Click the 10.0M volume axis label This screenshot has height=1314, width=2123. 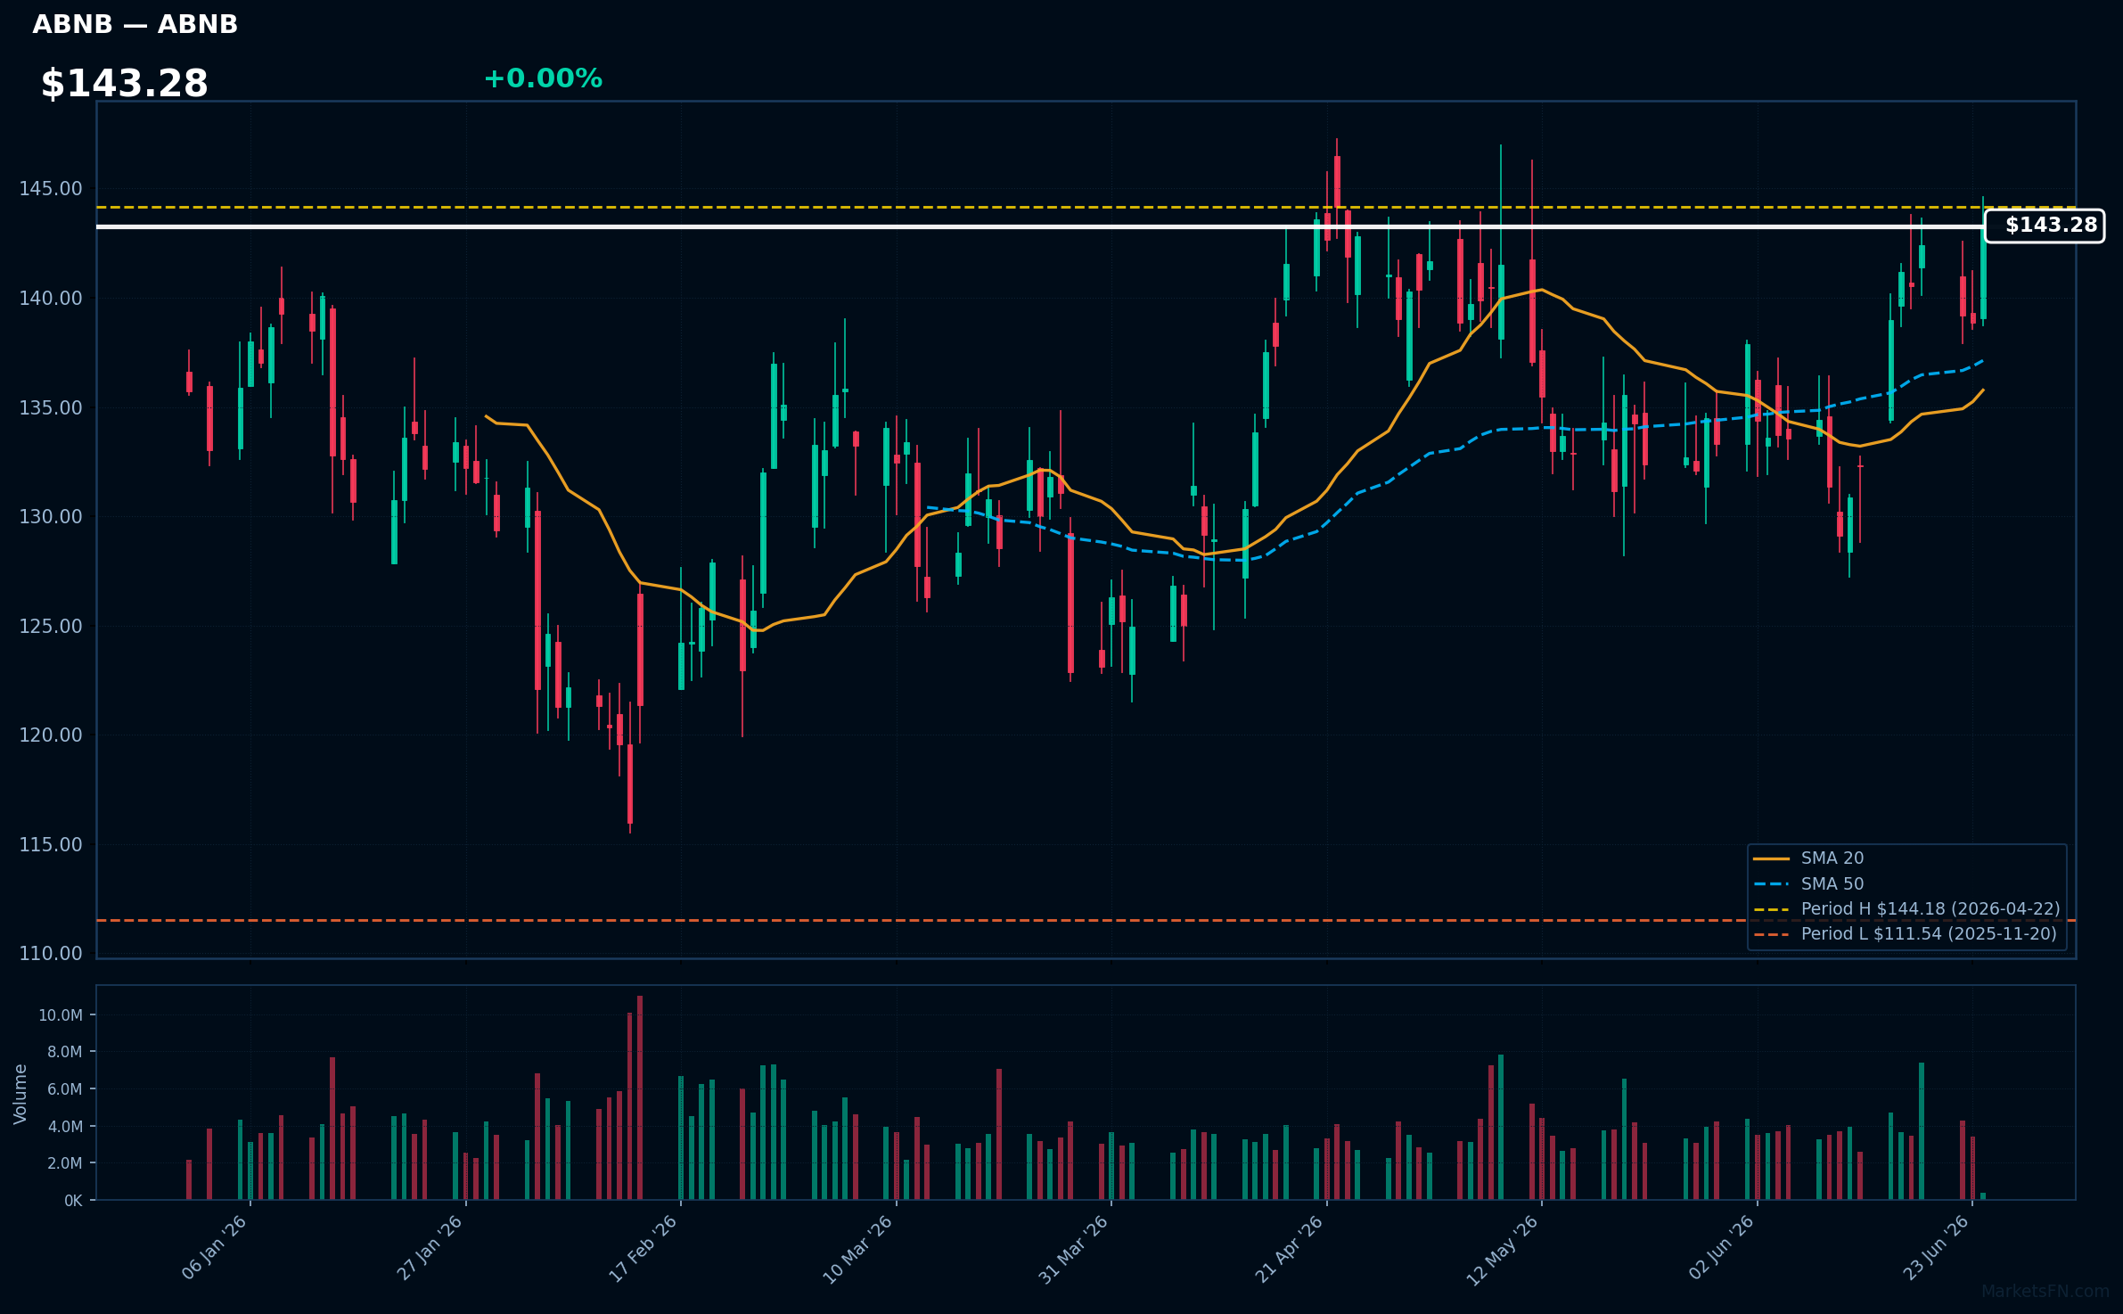[61, 1015]
